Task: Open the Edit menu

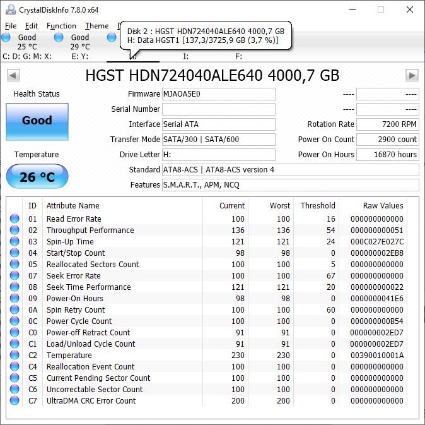Action: [x=32, y=26]
